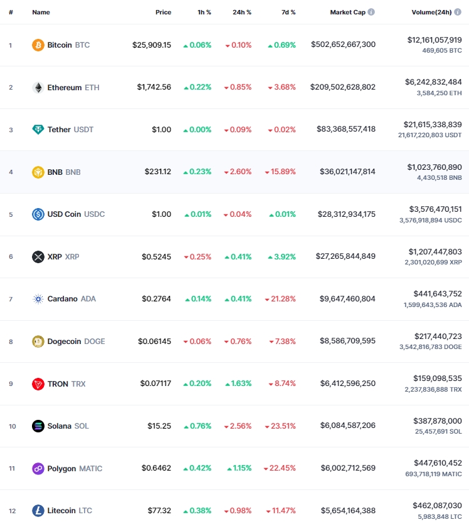469x527 pixels.
Task: Click Ethereum's 24h volume amount
Action: click(433, 82)
